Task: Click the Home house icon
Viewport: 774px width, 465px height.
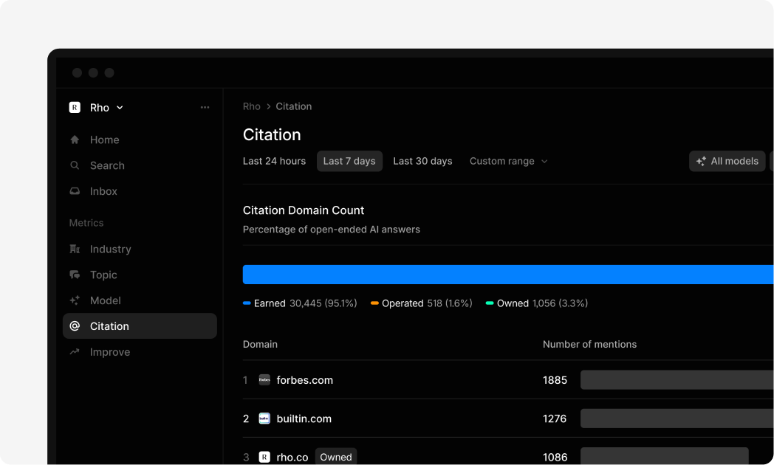Action: [75, 139]
